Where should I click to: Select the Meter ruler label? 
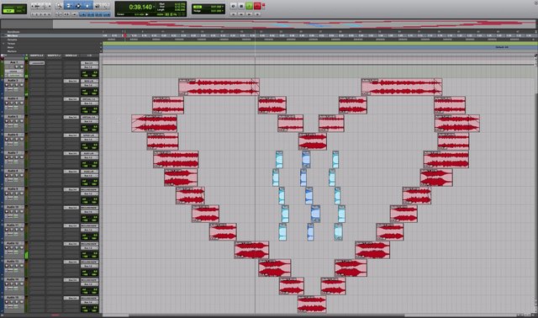(11, 47)
